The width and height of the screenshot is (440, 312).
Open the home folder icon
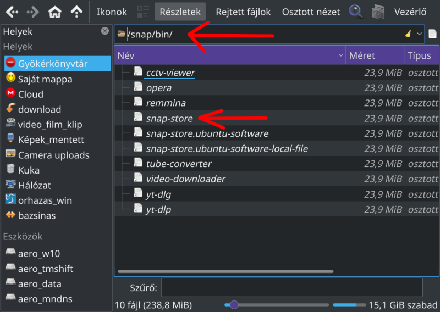tap(54, 12)
